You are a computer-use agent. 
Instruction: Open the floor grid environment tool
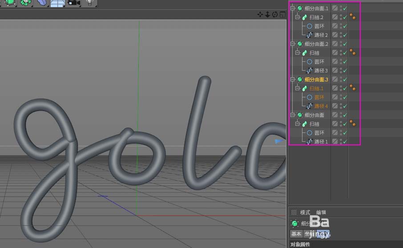click(x=57, y=4)
